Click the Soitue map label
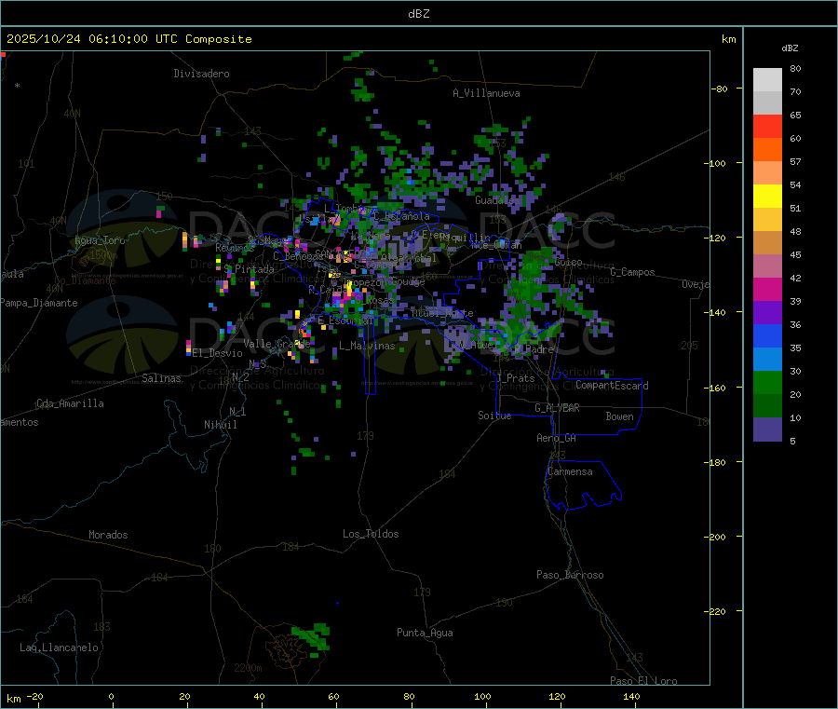The image size is (838, 709). (494, 416)
